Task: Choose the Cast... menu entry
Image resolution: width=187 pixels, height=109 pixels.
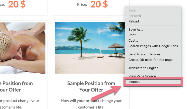Action: point(133,40)
